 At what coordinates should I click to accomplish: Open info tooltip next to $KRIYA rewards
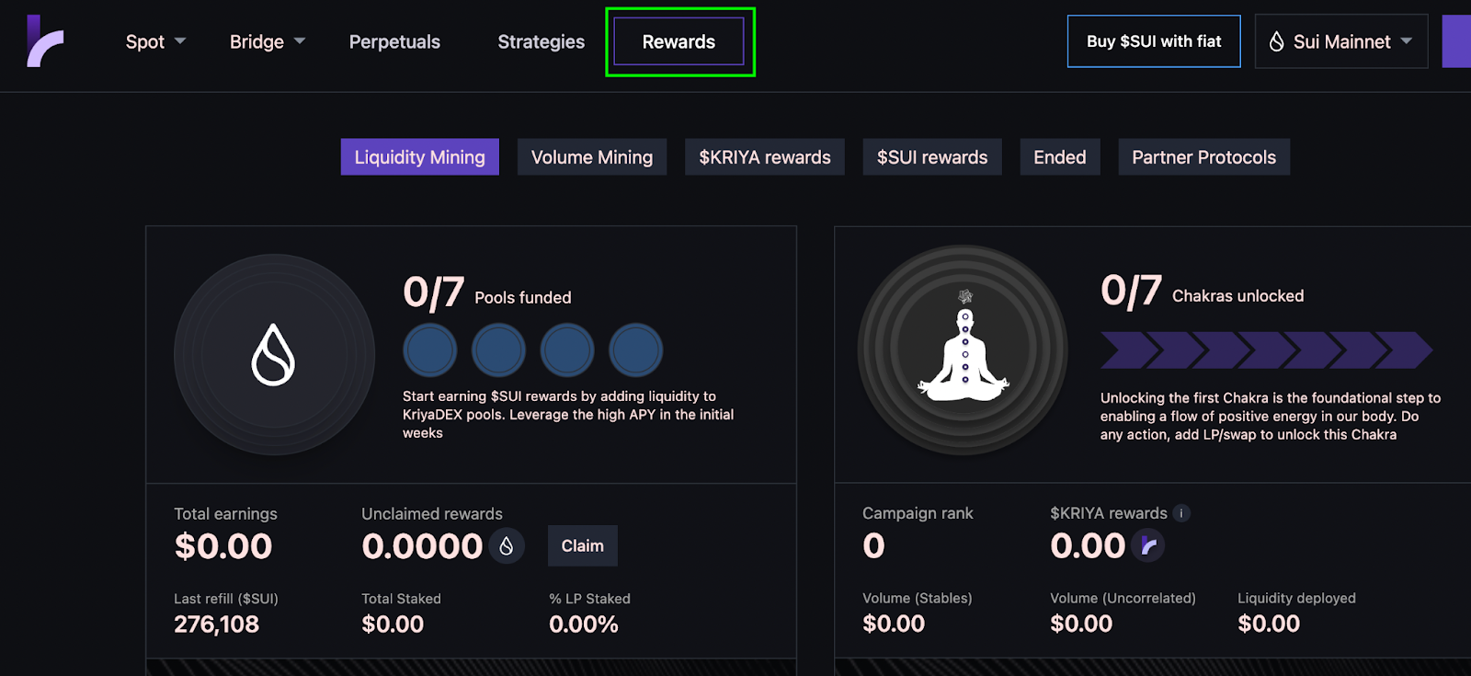[x=1181, y=513]
